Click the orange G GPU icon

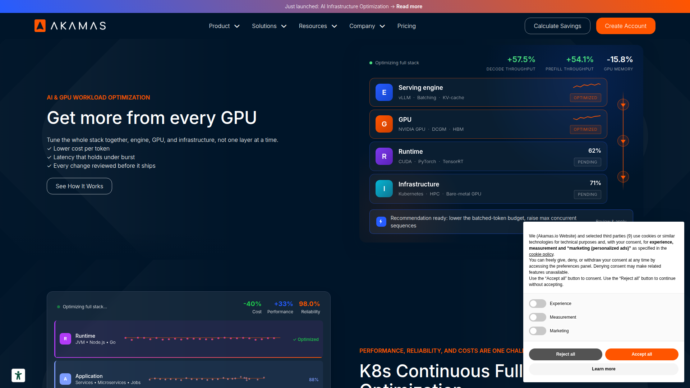[x=384, y=124]
